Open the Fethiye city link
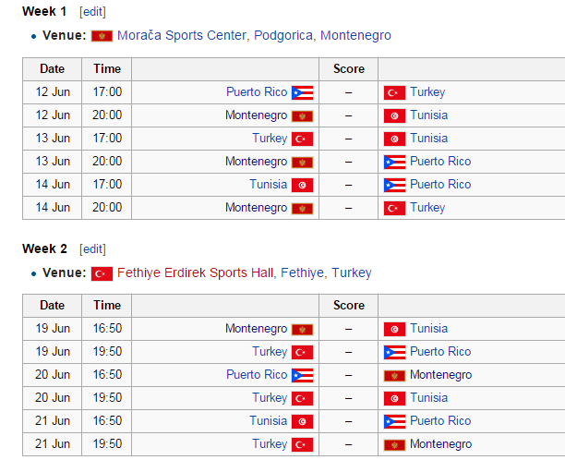The height and width of the screenshot is (460, 565). [x=302, y=272]
